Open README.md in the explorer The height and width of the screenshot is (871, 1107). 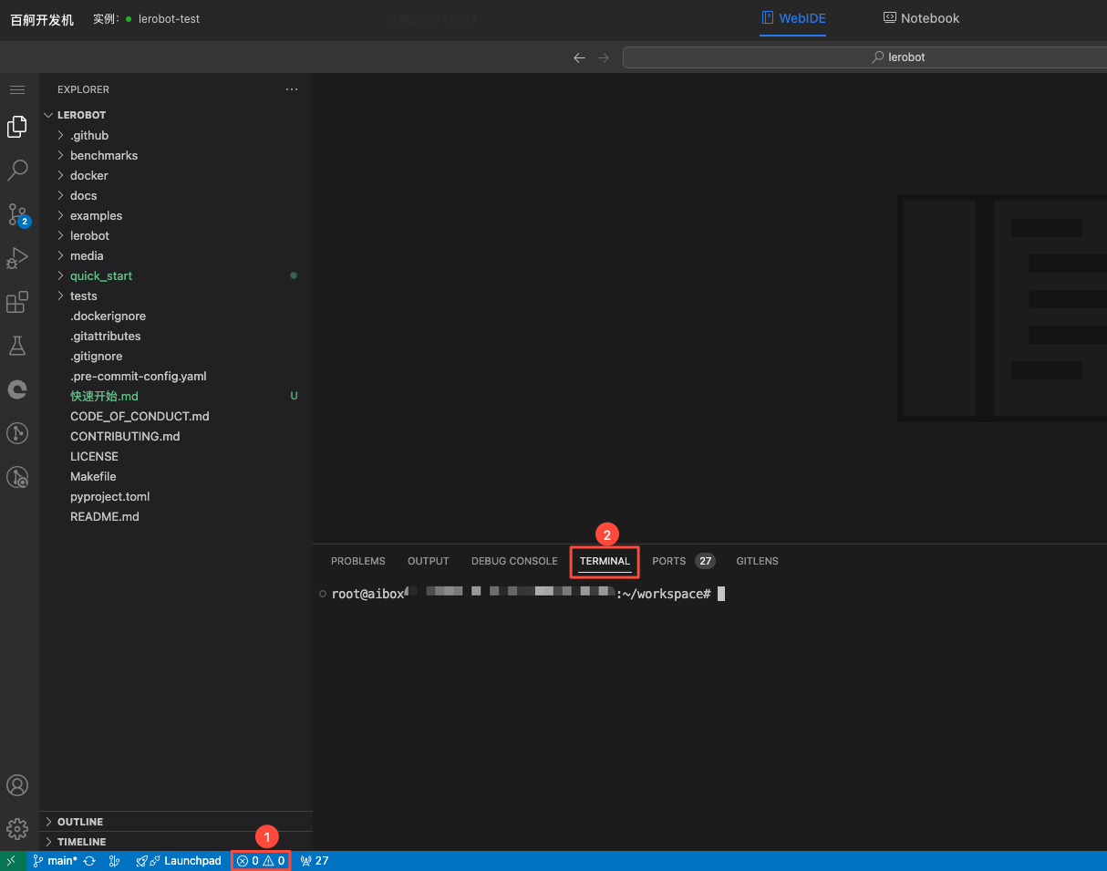click(105, 516)
